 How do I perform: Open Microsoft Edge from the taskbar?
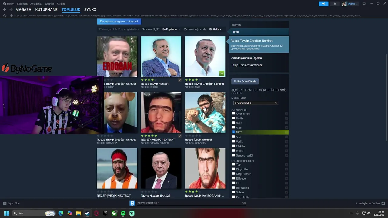click(61, 213)
